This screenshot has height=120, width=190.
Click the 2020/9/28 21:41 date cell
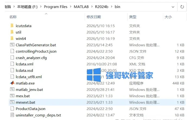tap(100, 90)
